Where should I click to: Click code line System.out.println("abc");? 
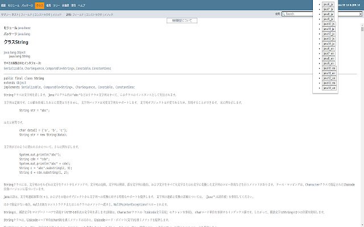point(40,155)
